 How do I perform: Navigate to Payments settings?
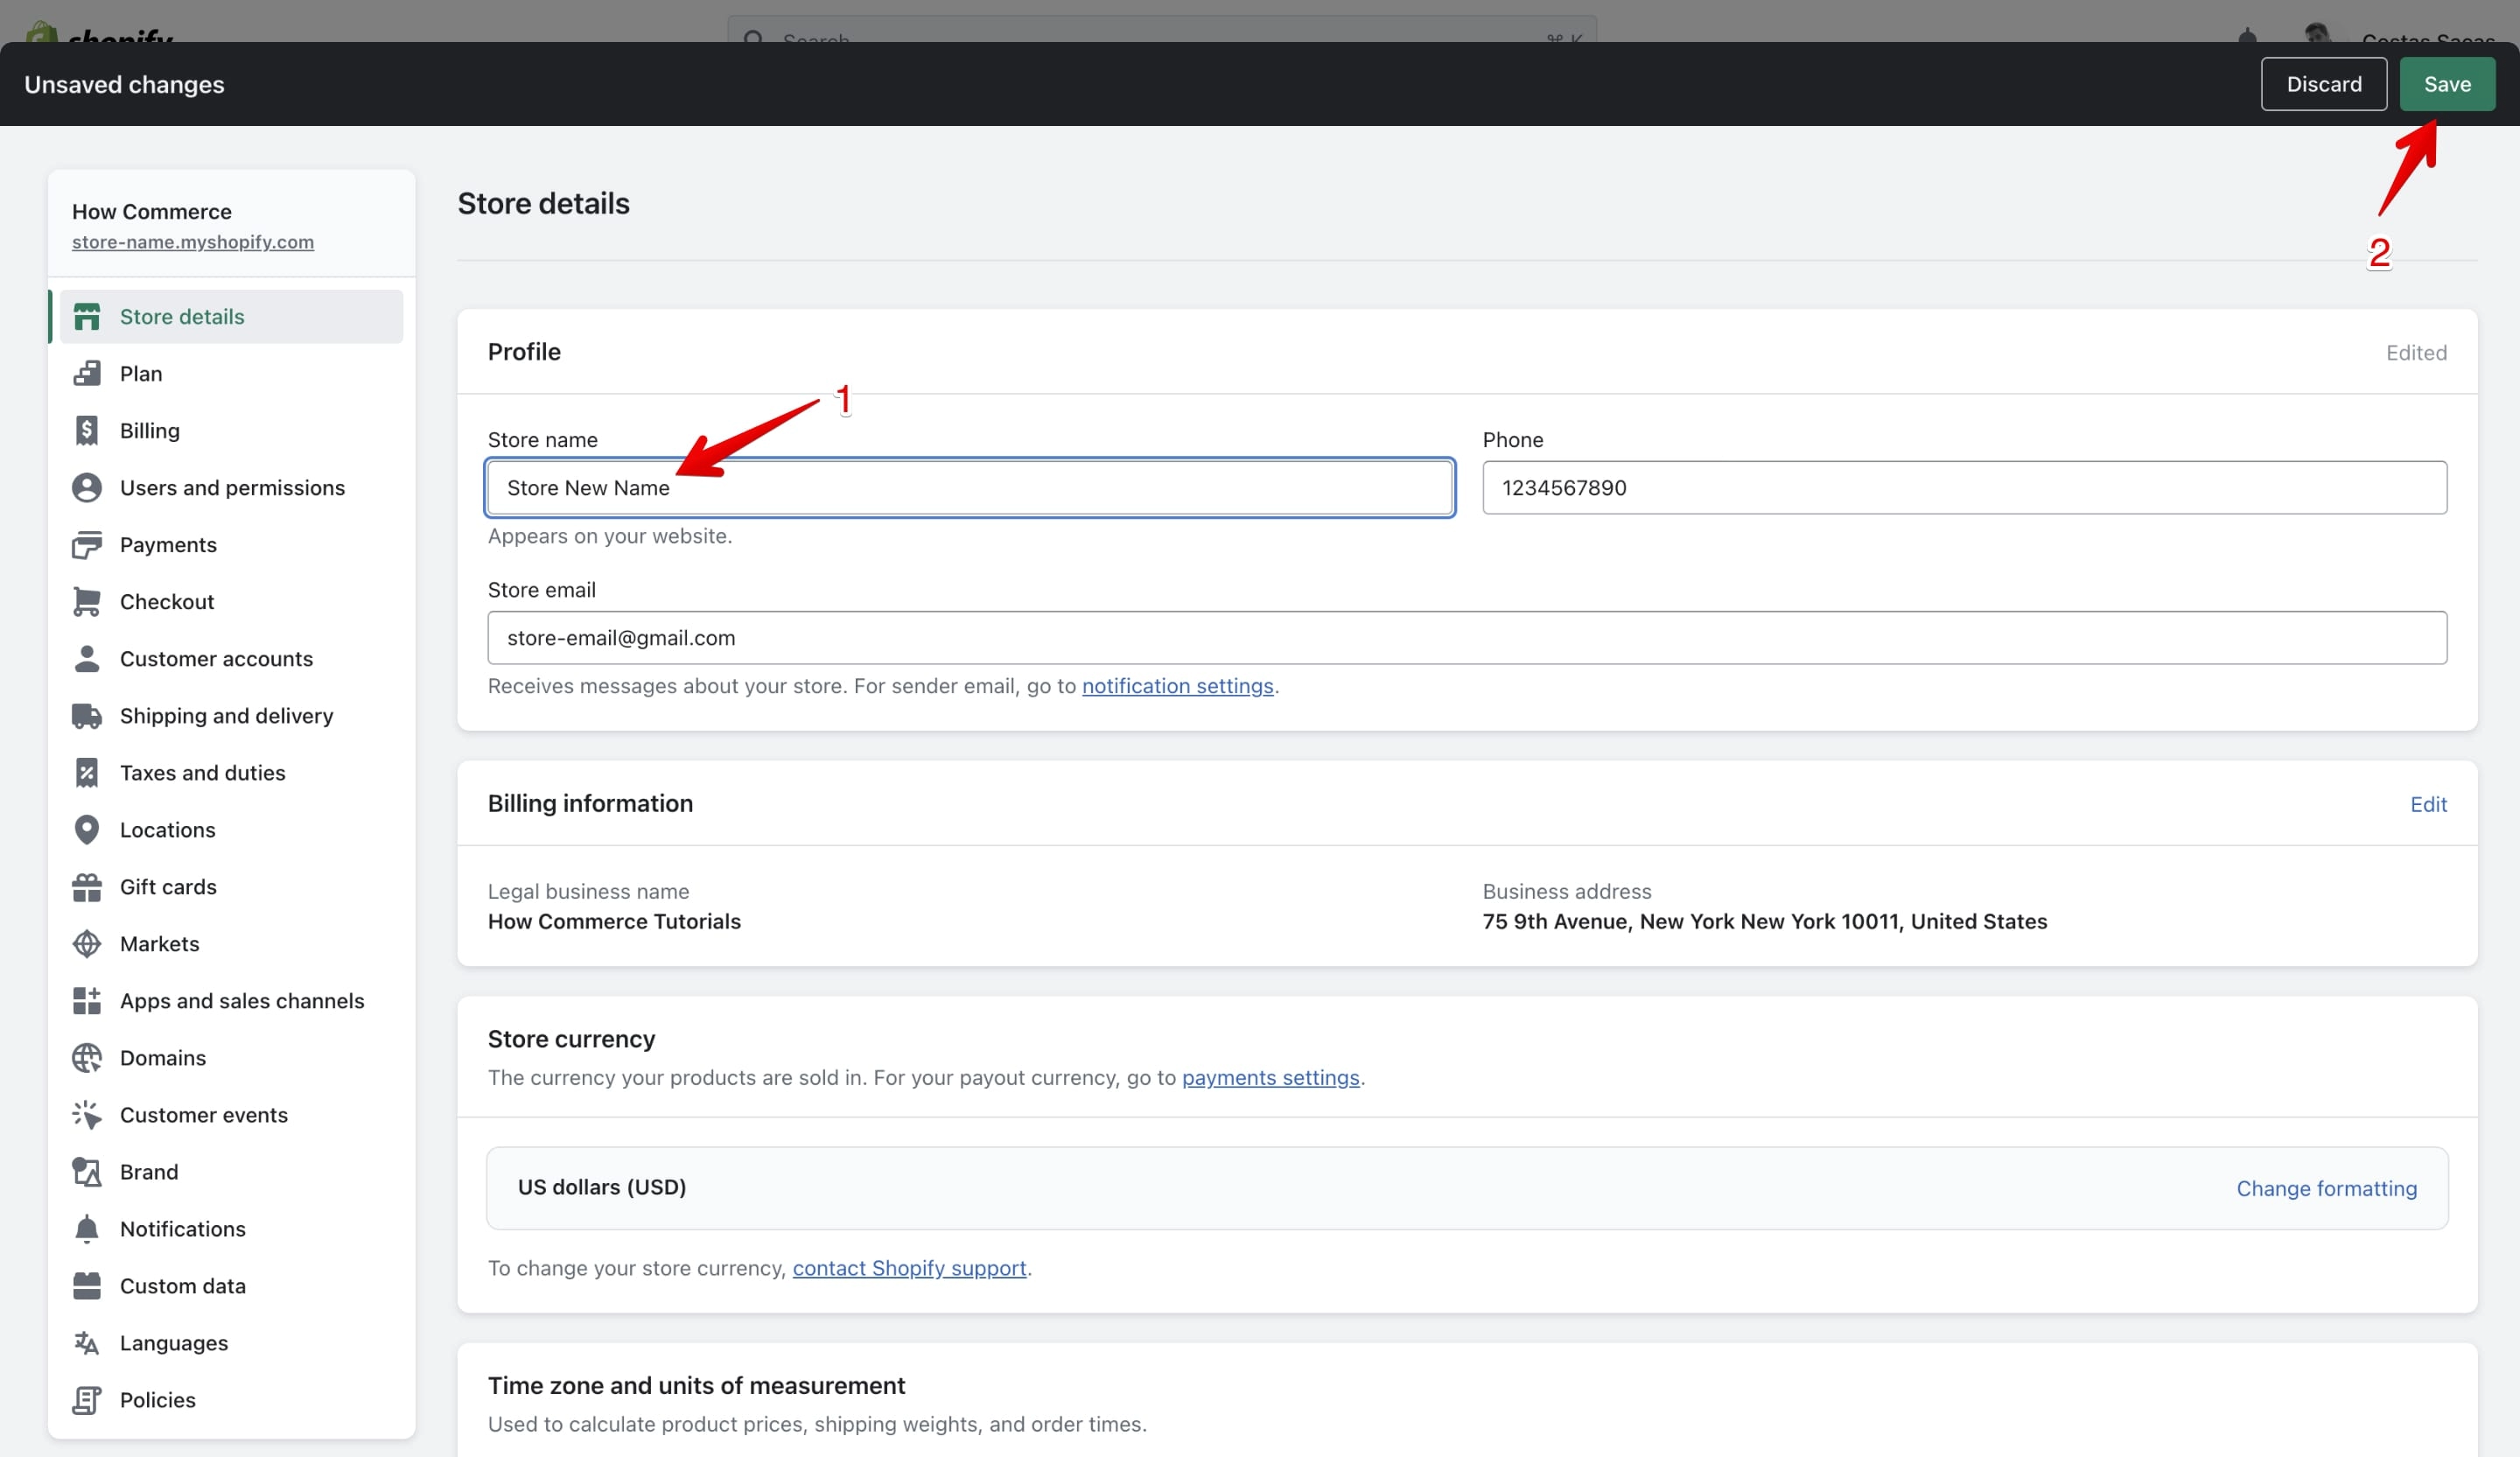click(231, 545)
